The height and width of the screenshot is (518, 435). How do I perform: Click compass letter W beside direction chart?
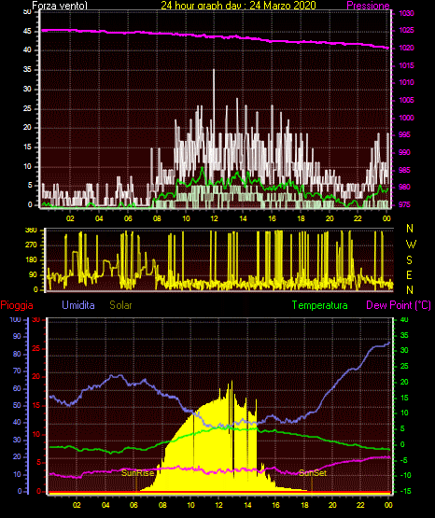point(411,245)
